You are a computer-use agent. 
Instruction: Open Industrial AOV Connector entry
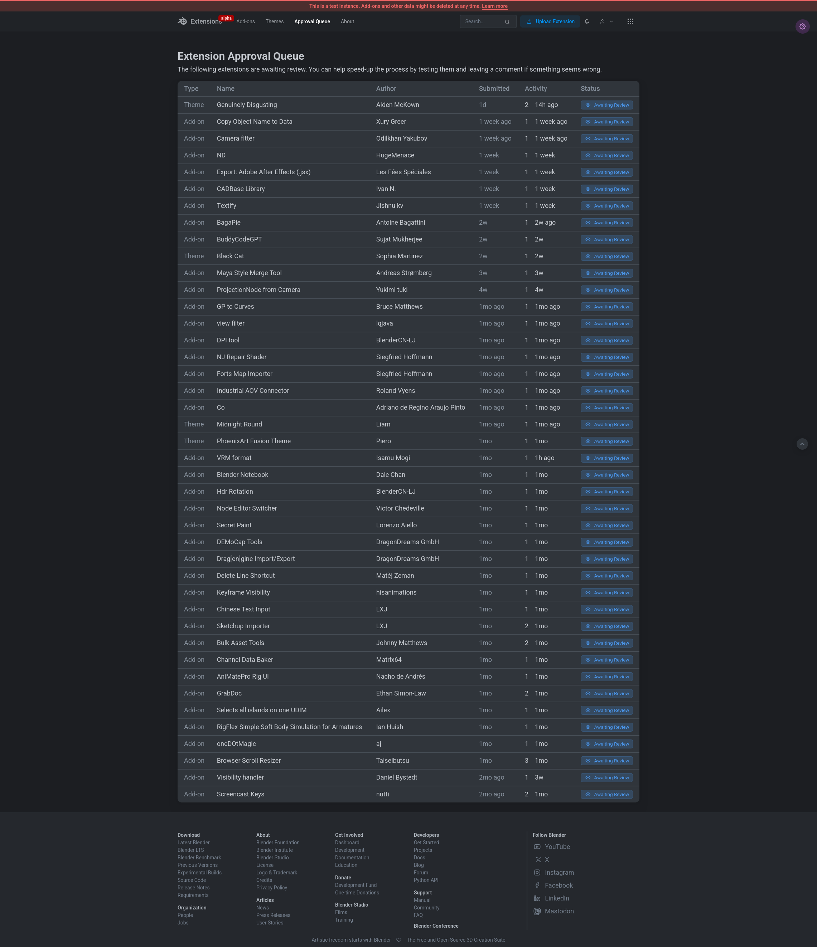tap(252, 391)
